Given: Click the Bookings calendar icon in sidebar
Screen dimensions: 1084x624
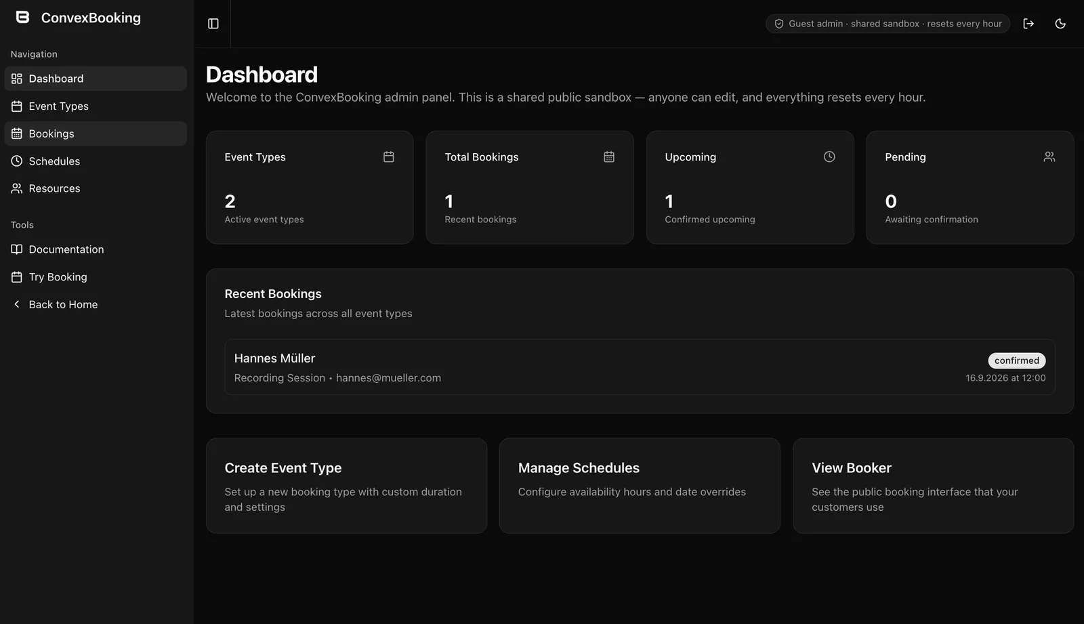Looking at the screenshot, I should [17, 133].
